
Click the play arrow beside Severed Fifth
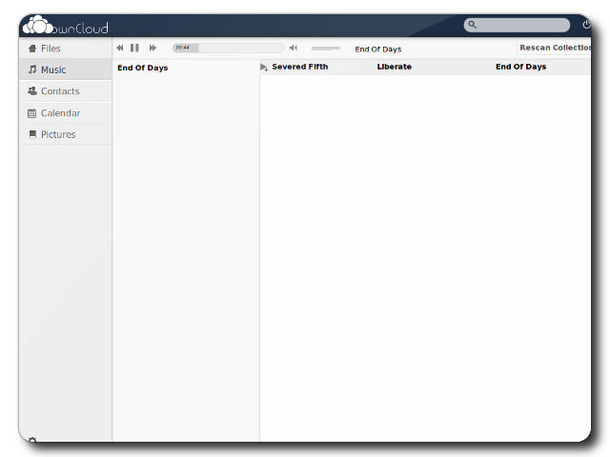(x=264, y=68)
